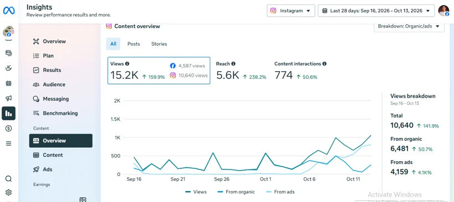
Task: Open the Monetization dollar icon
Action: tap(8, 129)
